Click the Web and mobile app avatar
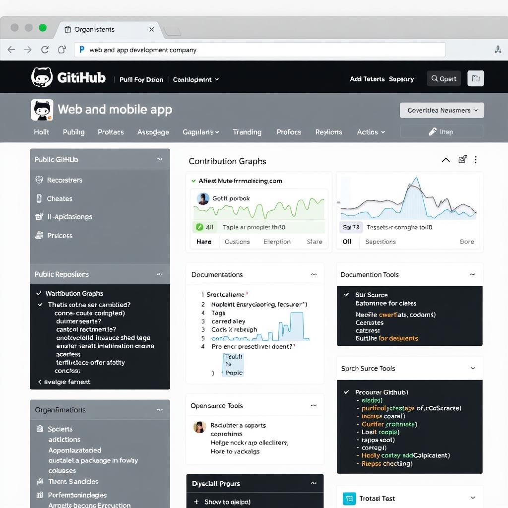This screenshot has height=508, width=508. (x=42, y=110)
